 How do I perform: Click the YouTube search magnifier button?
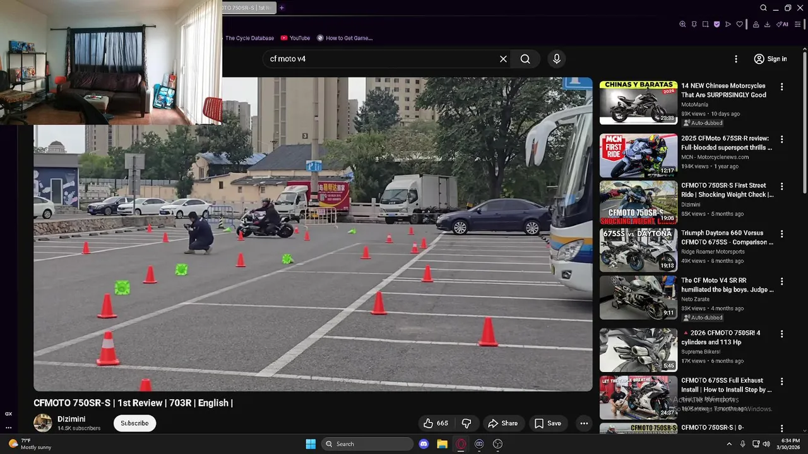(x=525, y=59)
